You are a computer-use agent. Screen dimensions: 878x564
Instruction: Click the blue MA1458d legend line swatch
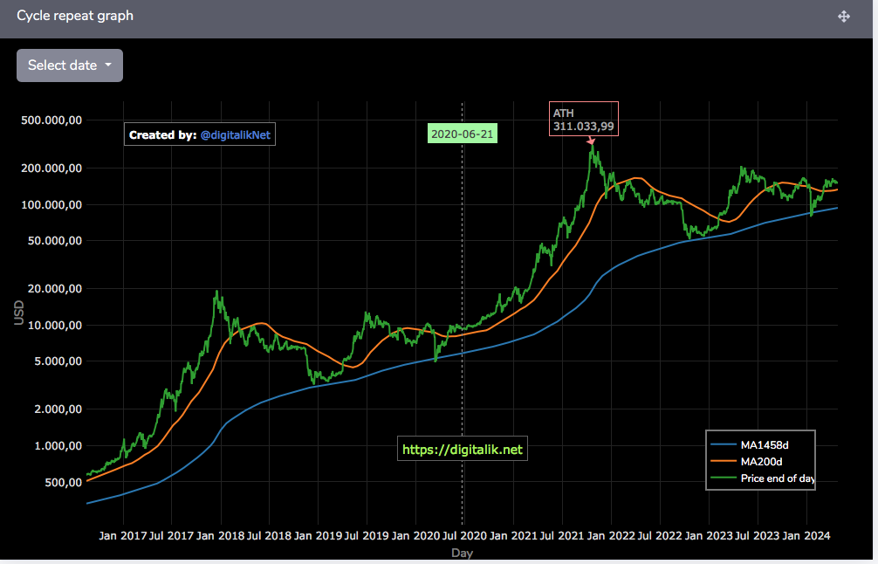click(x=723, y=444)
